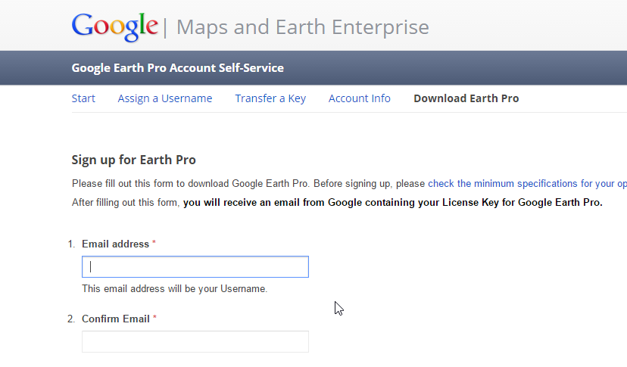
Task: Open the Account Info tab
Action: coord(360,98)
